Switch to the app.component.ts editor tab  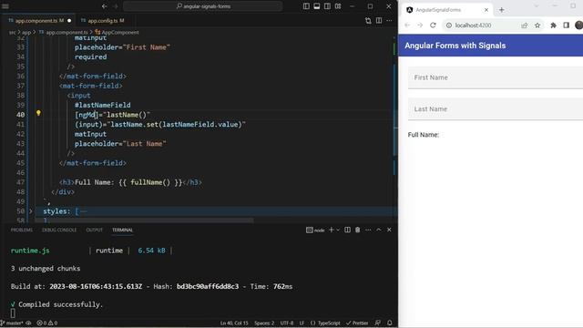(39, 20)
